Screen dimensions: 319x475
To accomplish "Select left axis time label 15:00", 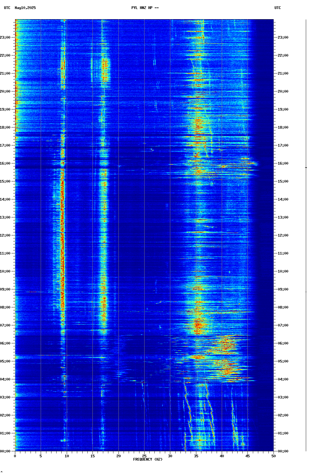I will (5, 181).
